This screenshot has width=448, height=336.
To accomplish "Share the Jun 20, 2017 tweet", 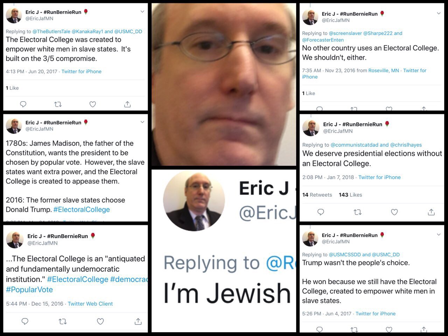I will (x=127, y=104).
